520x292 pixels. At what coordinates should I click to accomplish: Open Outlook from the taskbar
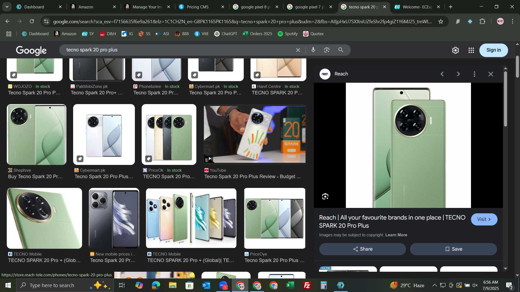[x=206, y=285]
